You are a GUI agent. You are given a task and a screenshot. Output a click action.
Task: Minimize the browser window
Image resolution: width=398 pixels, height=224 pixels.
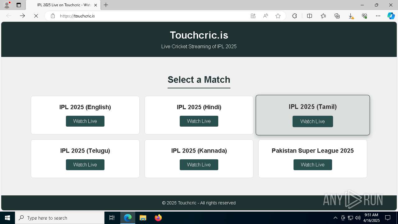[362, 5]
